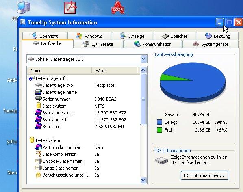Open the Adobe Acrobat desktop icon
This screenshot has width=243, height=192.
[71, 7]
